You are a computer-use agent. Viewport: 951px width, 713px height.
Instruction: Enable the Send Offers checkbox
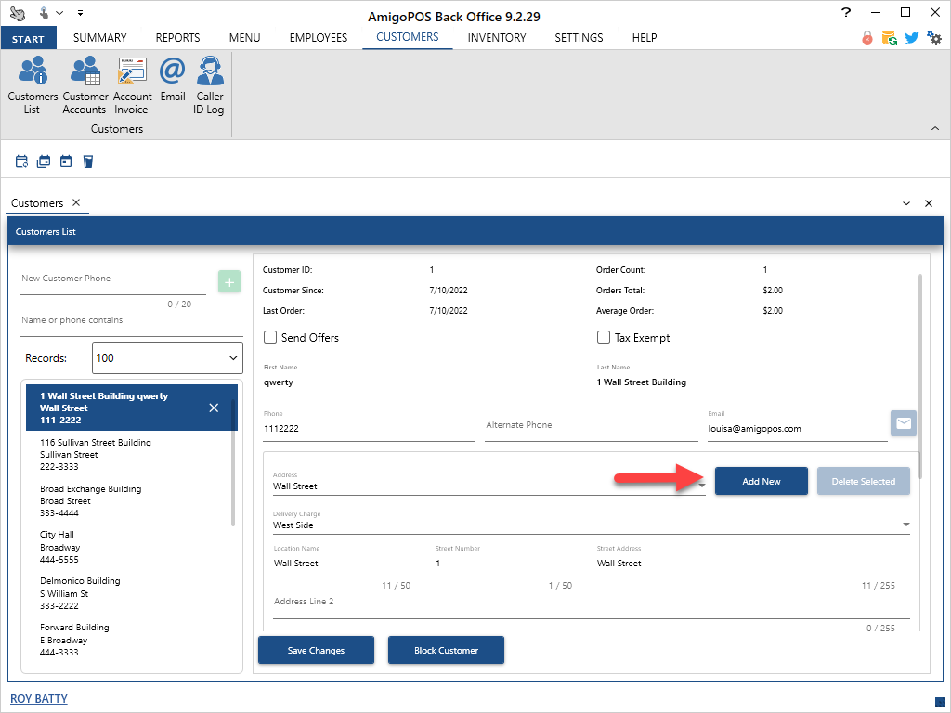(271, 338)
